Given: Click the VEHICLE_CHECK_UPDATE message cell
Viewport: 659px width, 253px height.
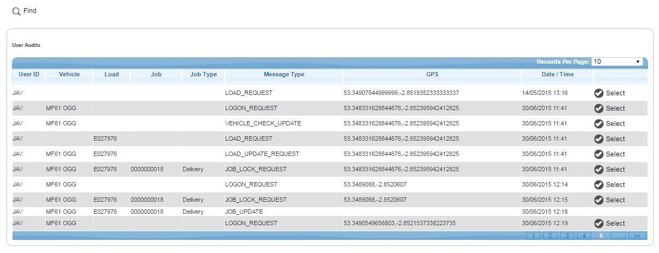Looking at the screenshot, I should click(263, 124).
